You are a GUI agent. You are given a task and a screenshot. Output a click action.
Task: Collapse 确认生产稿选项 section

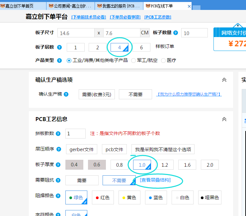(x=224, y=80)
